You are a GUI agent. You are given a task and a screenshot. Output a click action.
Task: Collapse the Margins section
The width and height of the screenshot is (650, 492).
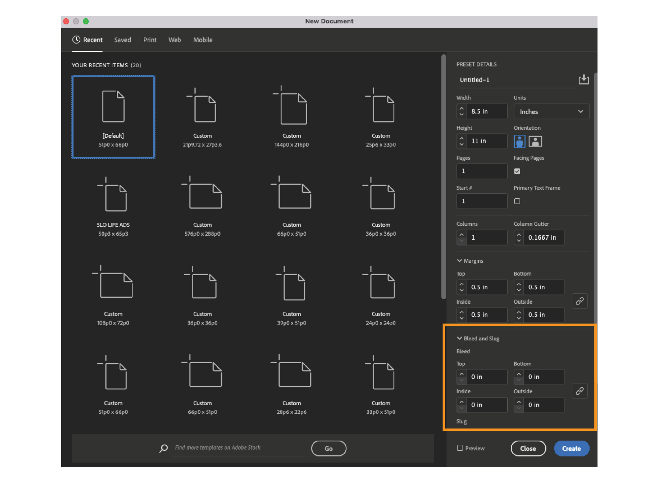(x=459, y=261)
